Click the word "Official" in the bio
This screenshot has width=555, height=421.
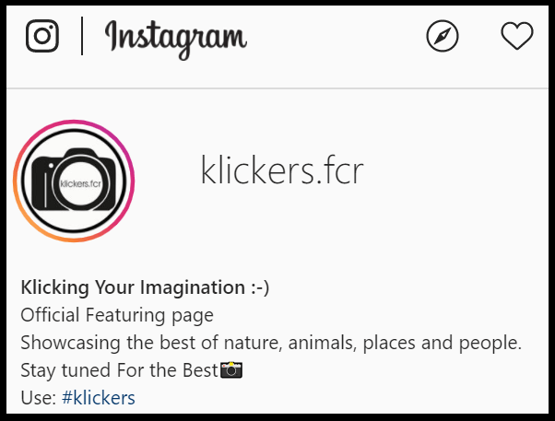[50, 315]
